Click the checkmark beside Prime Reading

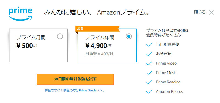coord(149,82)
